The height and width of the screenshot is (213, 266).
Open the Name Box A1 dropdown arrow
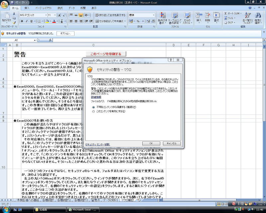(35, 40)
